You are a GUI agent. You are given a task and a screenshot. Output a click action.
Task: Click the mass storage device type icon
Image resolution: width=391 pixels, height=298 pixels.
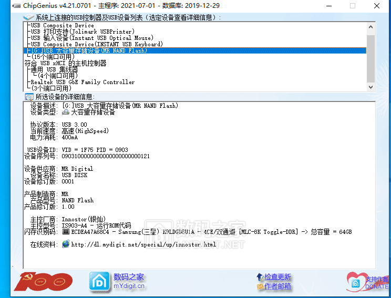tap(66, 112)
